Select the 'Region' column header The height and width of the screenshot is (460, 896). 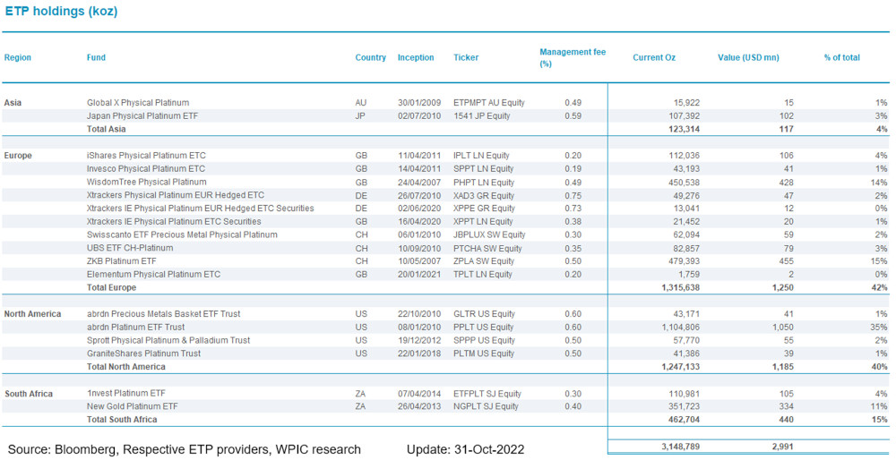tap(18, 57)
